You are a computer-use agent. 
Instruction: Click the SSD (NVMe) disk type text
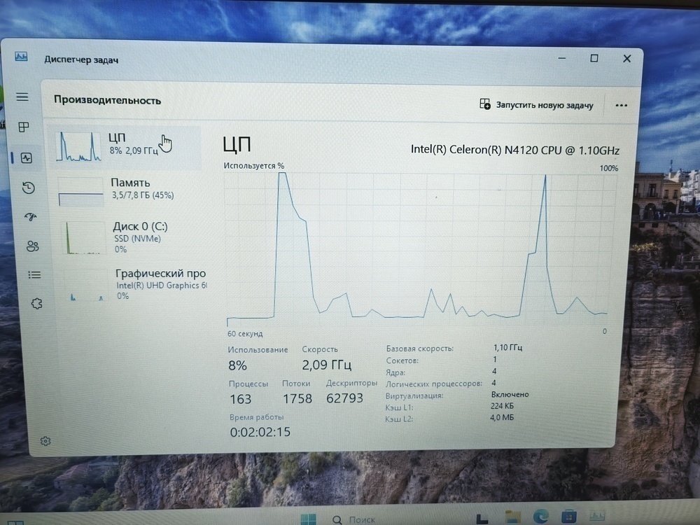(137, 239)
